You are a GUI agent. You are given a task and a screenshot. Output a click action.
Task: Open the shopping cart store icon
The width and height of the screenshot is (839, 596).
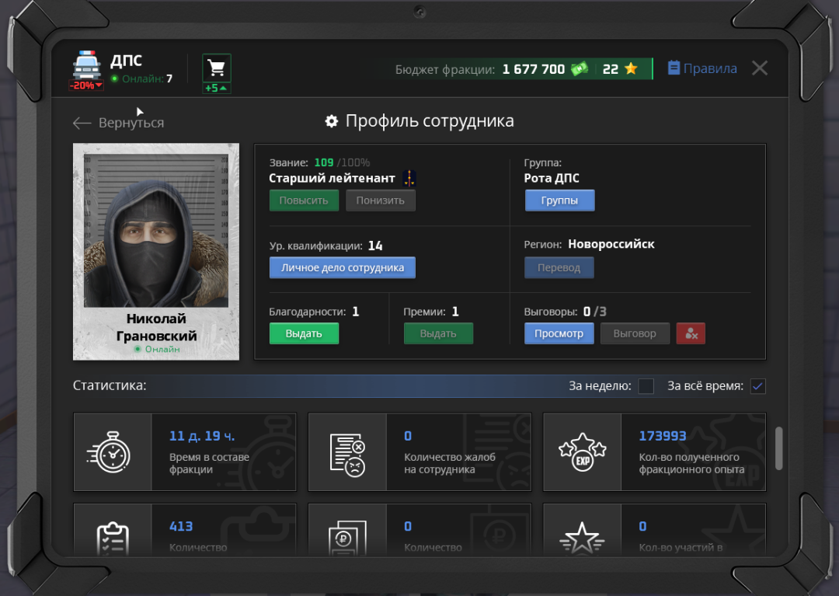(x=217, y=68)
